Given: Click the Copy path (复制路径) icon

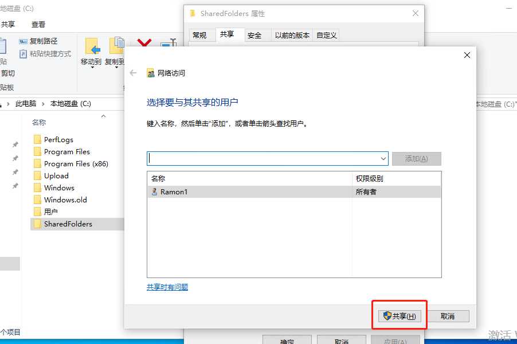Looking at the screenshot, I should [x=23, y=41].
